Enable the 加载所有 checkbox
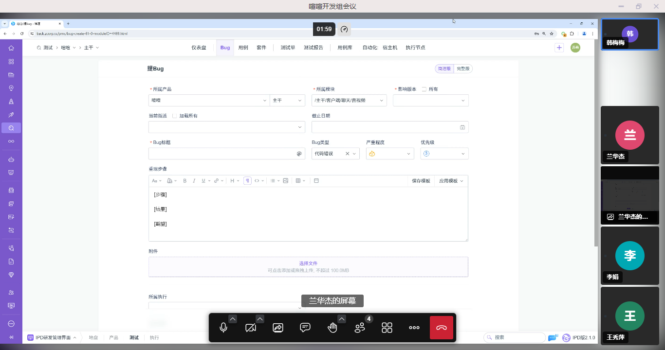This screenshot has width=665, height=350. point(175,116)
